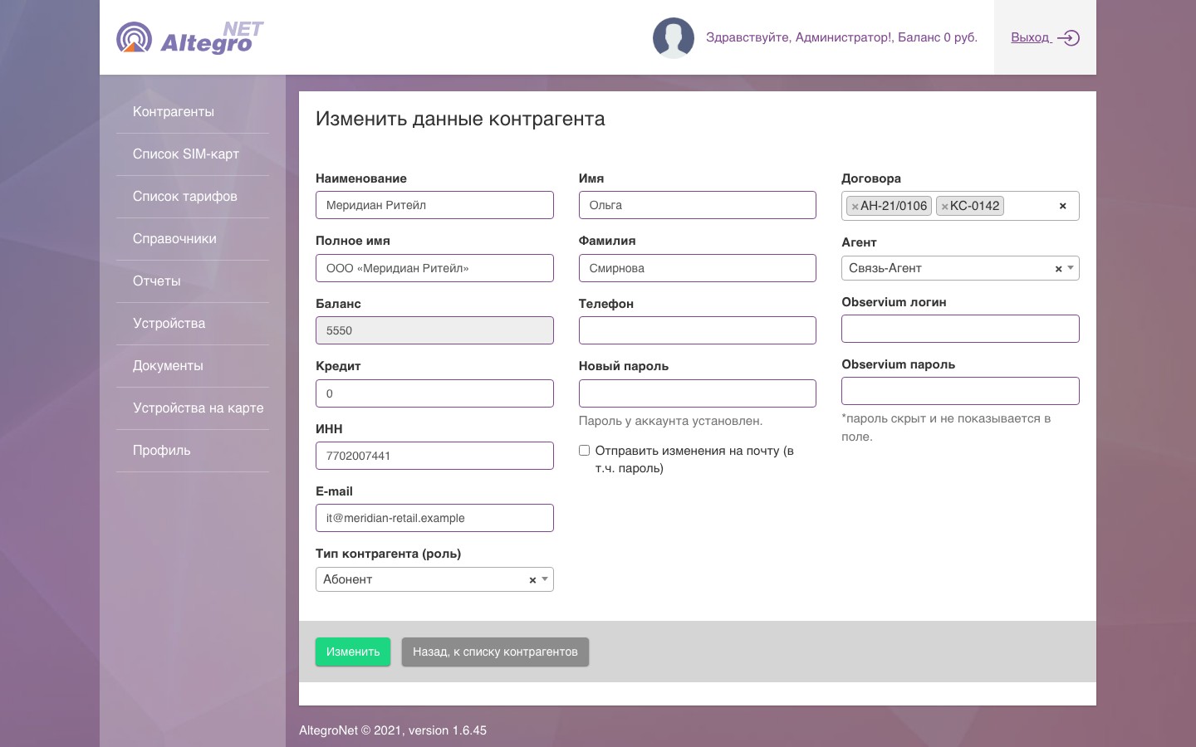Click the logout arrow icon

coord(1068,37)
